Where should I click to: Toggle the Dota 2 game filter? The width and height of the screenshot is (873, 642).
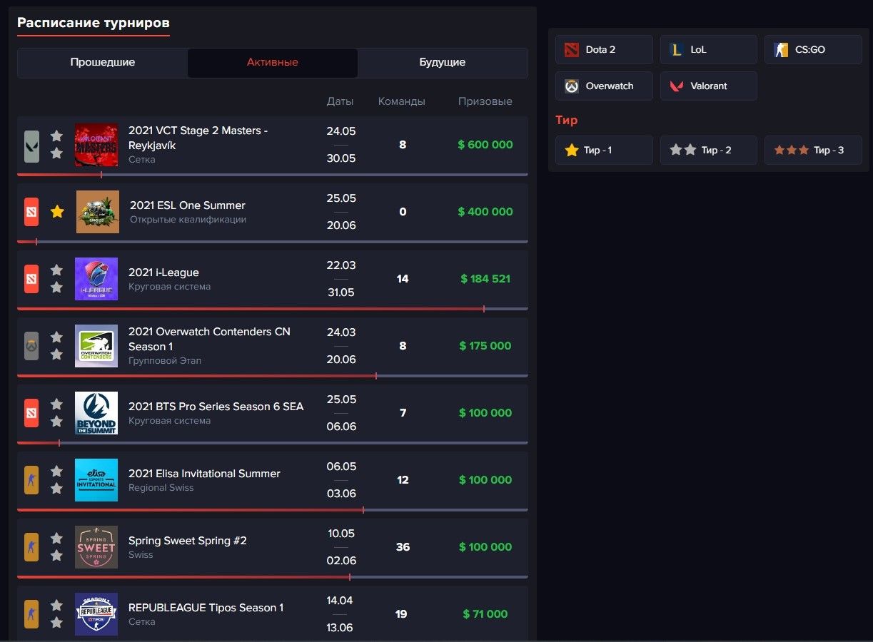[x=604, y=50]
